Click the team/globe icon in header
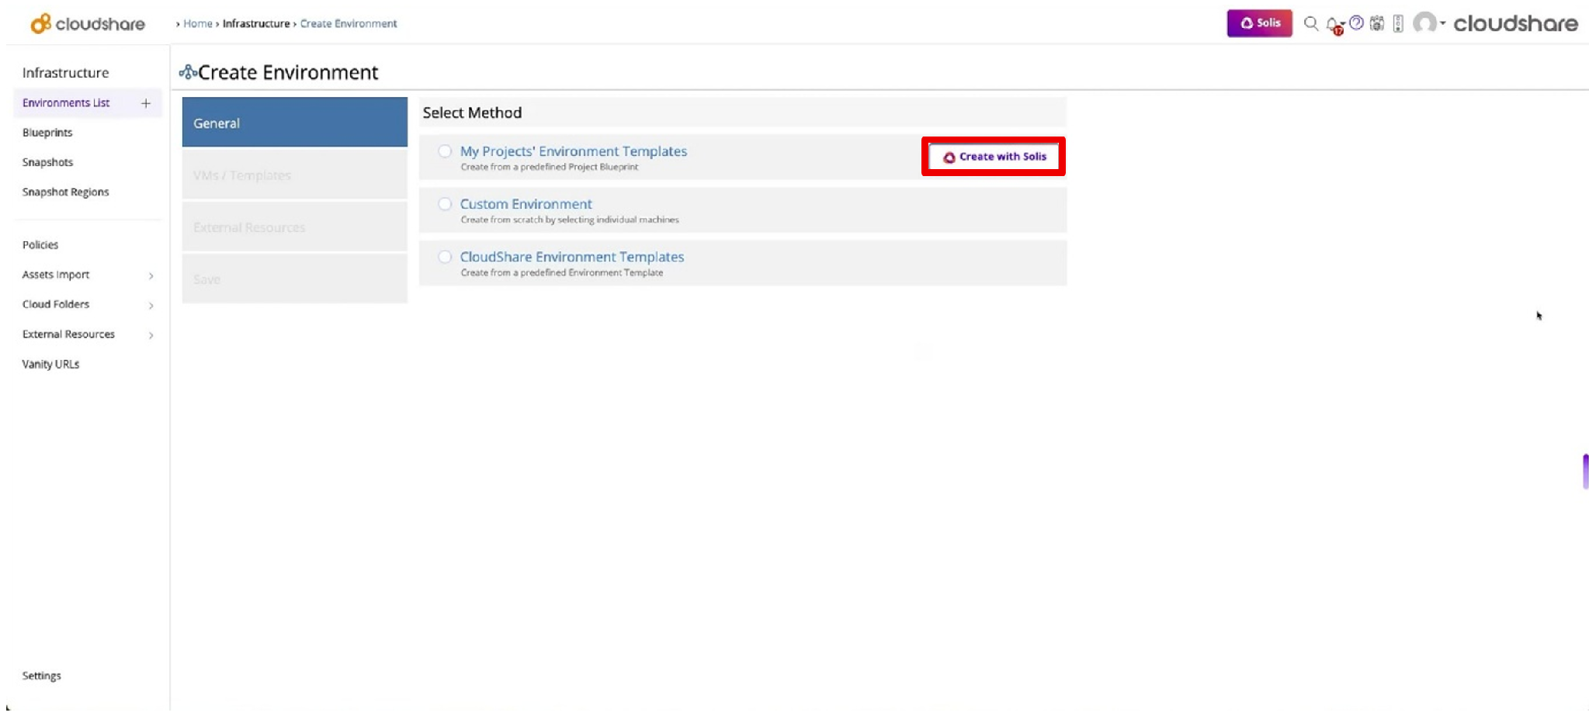Viewport: 1589px width, 723px height. coord(1377,23)
